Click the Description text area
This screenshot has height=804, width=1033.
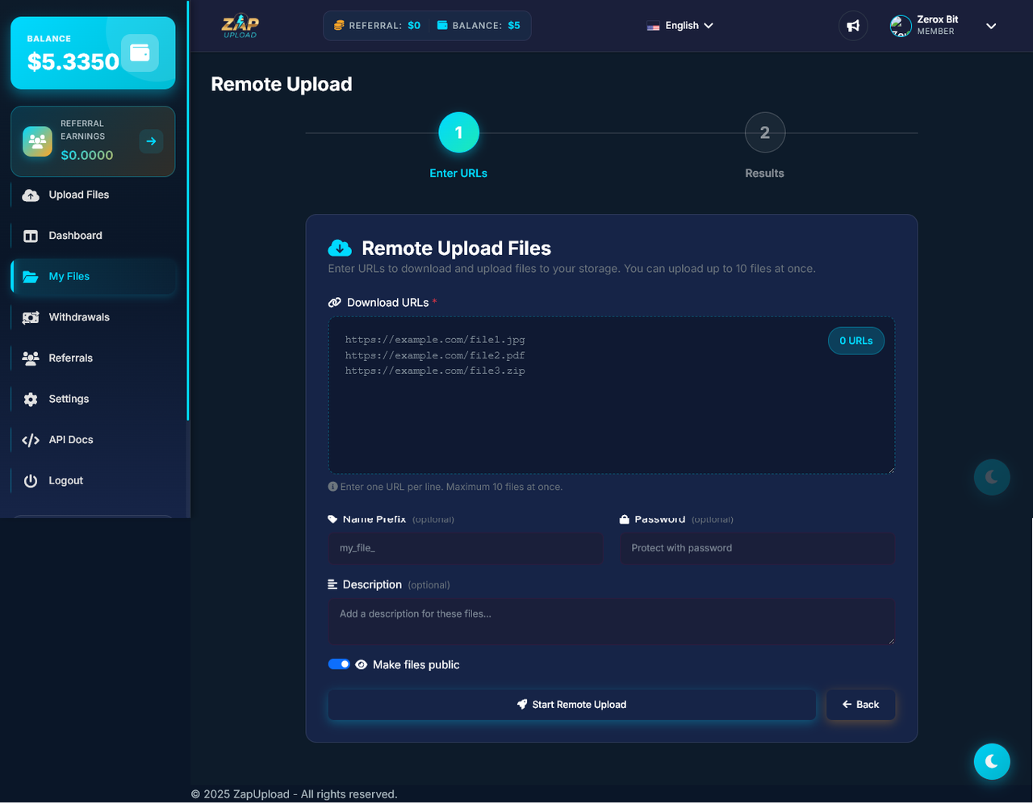(611, 622)
